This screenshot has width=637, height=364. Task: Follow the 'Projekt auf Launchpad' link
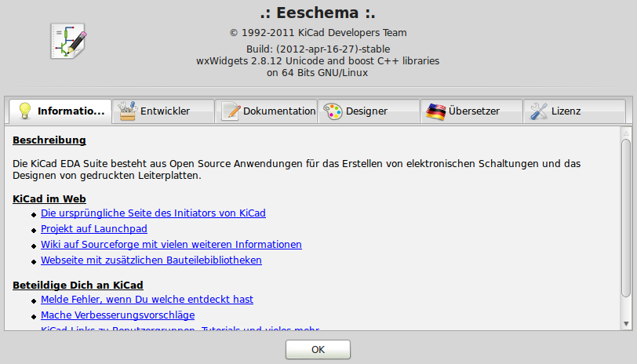94,229
